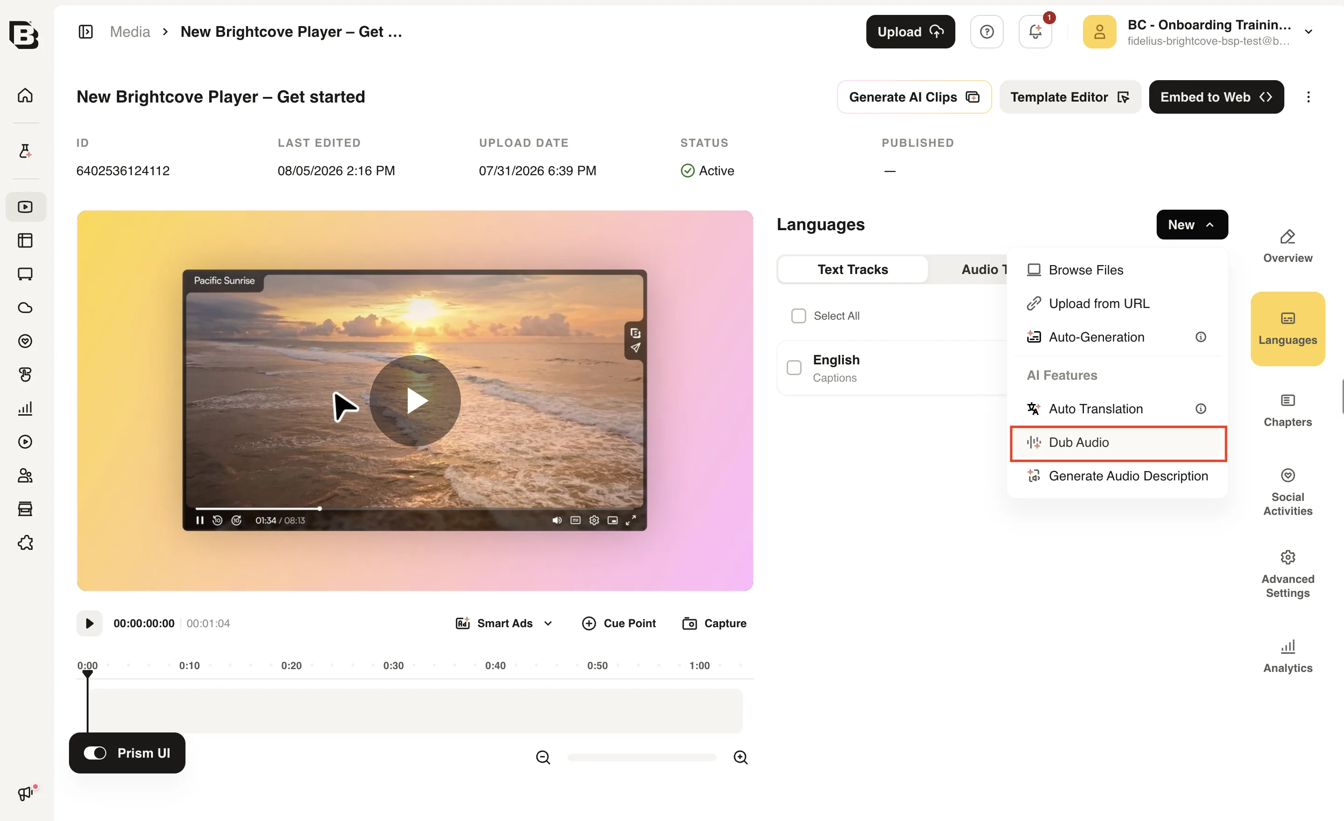
Task: Go back to Media breadcrumb
Action: coord(130,32)
